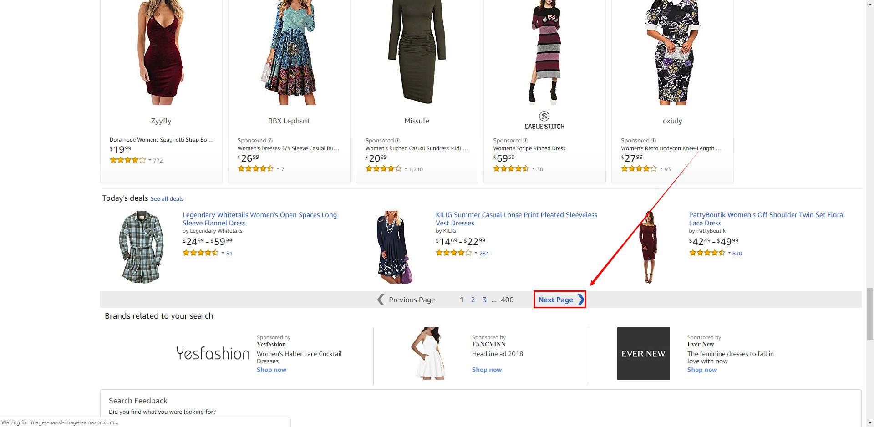Click the red velvet Zyyfly dress image
This screenshot has width=874, height=427.
pyautogui.click(x=161, y=52)
